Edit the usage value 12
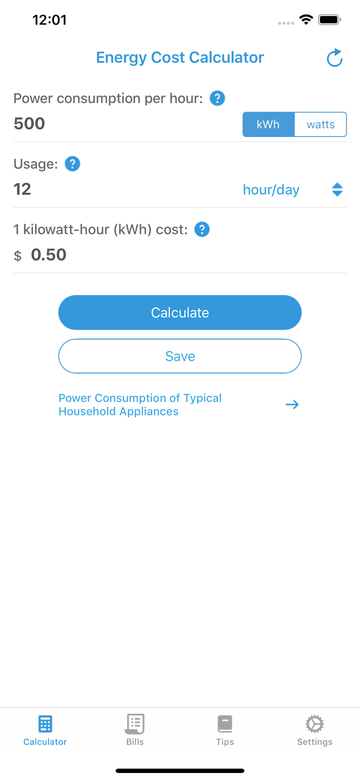This screenshot has height=780, width=360. (125, 189)
